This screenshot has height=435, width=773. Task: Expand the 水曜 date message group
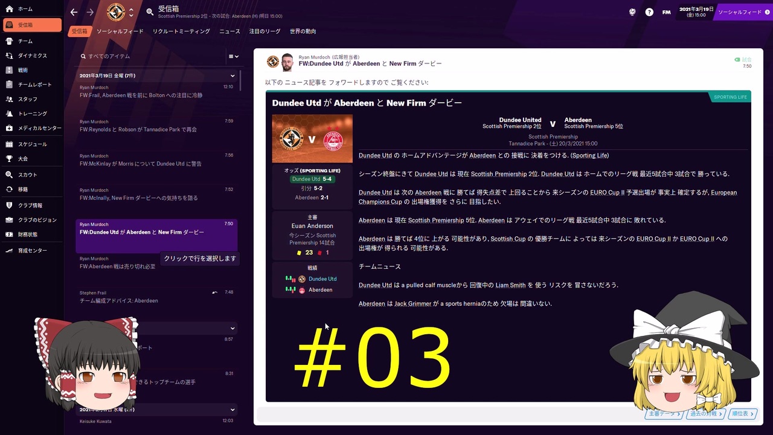click(233, 410)
